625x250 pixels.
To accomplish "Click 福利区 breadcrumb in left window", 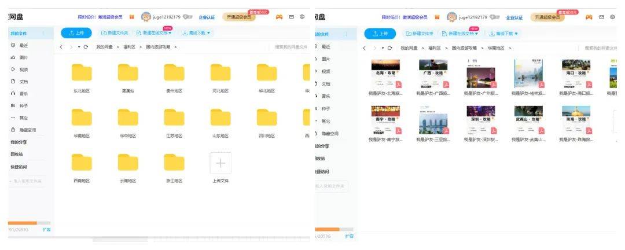I will click(129, 47).
